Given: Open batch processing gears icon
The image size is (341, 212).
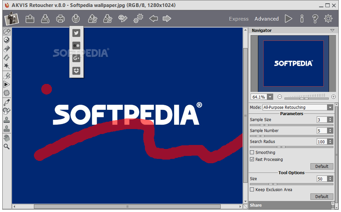Looking at the screenshot, I should click(138, 19).
